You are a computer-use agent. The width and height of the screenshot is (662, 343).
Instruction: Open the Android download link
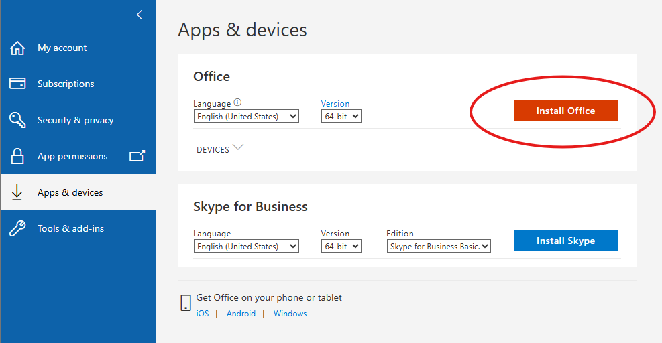pos(241,314)
